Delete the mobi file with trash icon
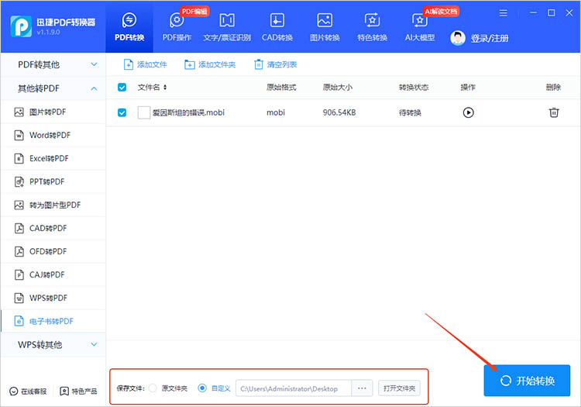This screenshot has height=407, width=581. coord(554,112)
